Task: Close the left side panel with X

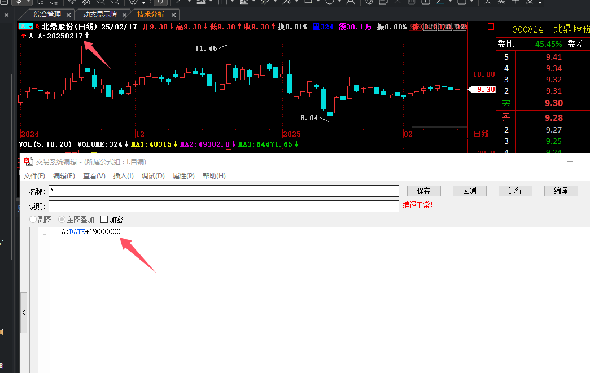Action: (x=6, y=15)
